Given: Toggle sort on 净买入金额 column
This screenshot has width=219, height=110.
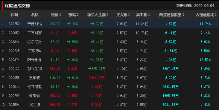Looking at the screenshot, I should click(x=107, y=15).
